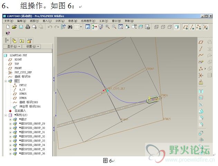Open the 设置 dropdown in the model tree
The height and width of the screenshot is (166, 218).
31,46
